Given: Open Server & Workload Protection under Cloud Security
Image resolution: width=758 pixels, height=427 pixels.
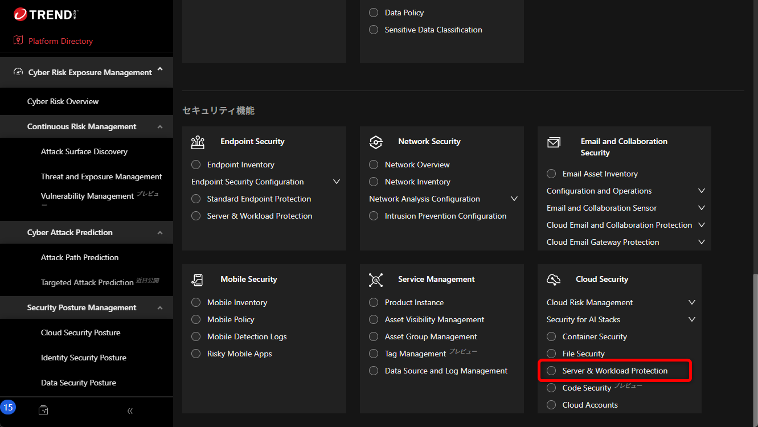Looking at the screenshot, I should [x=614, y=371].
